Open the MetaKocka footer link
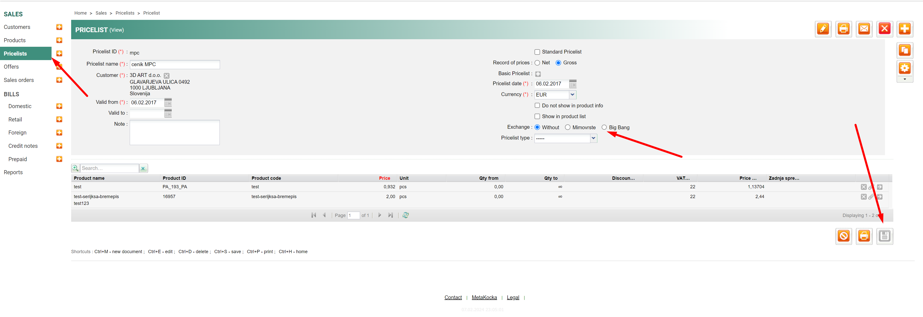The image size is (923, 317). point(484,298)
